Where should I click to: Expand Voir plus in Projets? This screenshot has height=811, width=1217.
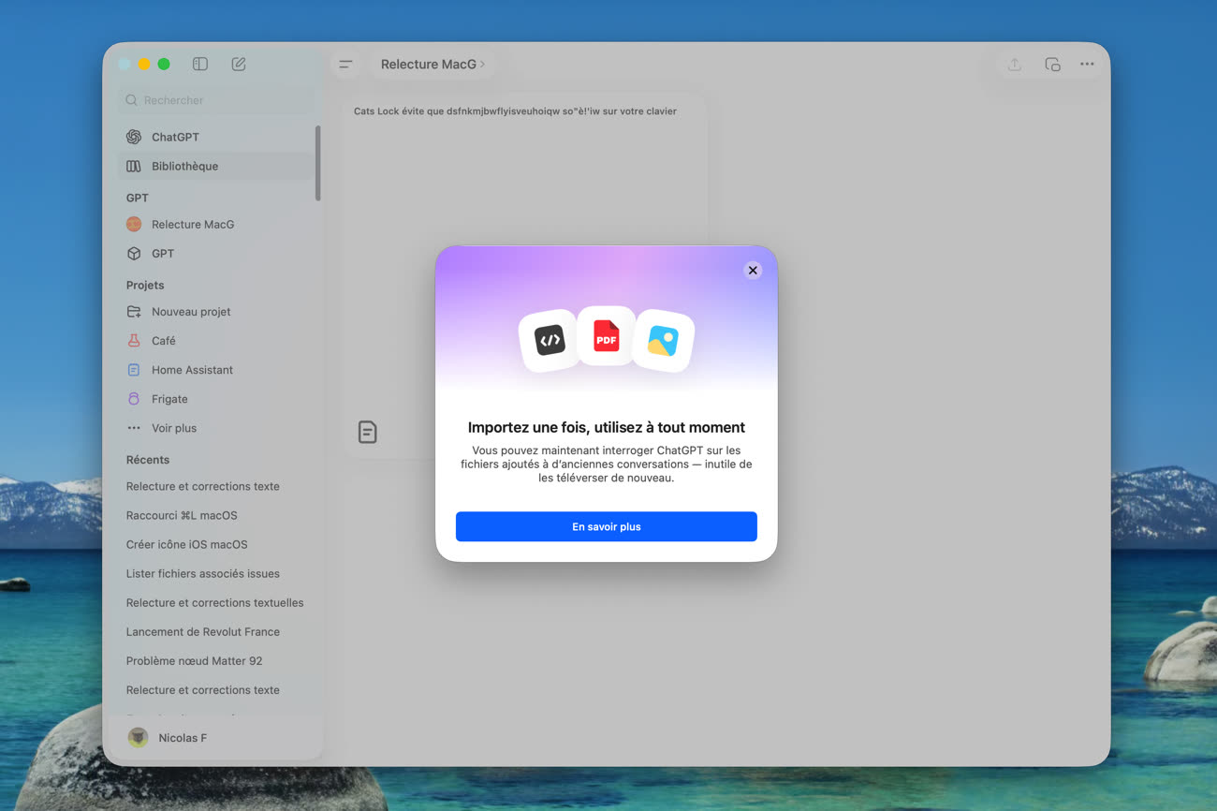[x=174, y=428]
